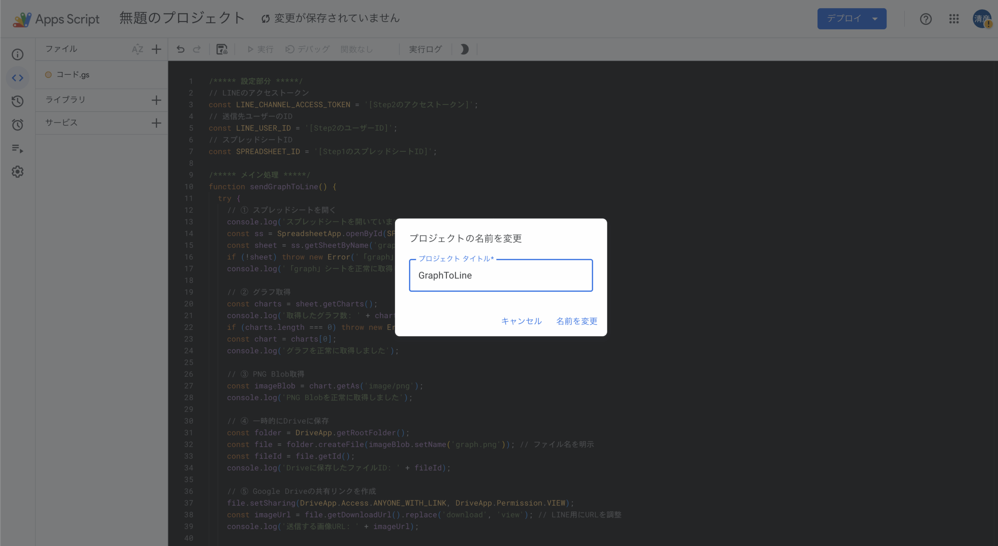Open Project Settings gear icon

pyautogui.click(x=18, y=172)
